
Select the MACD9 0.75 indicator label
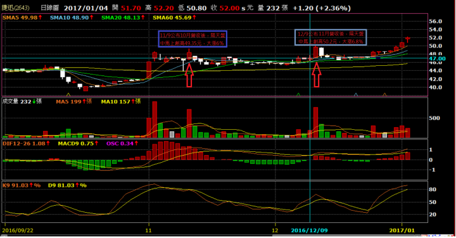click(x=78, y=144)
